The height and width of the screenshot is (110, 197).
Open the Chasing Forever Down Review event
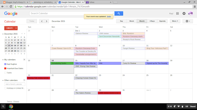(x=86, y=78)
